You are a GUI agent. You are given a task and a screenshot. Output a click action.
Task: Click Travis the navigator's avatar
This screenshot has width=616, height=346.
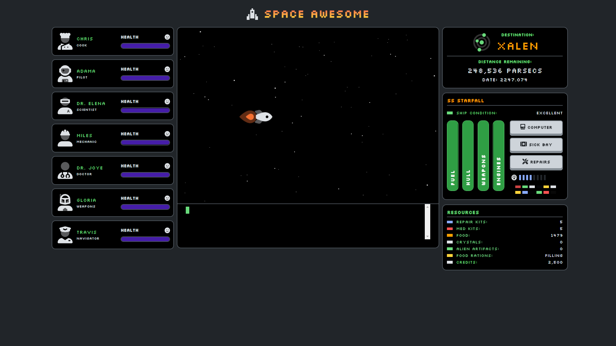(65, 235)
